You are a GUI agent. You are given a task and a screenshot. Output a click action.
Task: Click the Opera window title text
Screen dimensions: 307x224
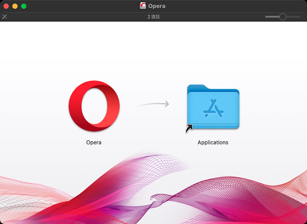157,6
